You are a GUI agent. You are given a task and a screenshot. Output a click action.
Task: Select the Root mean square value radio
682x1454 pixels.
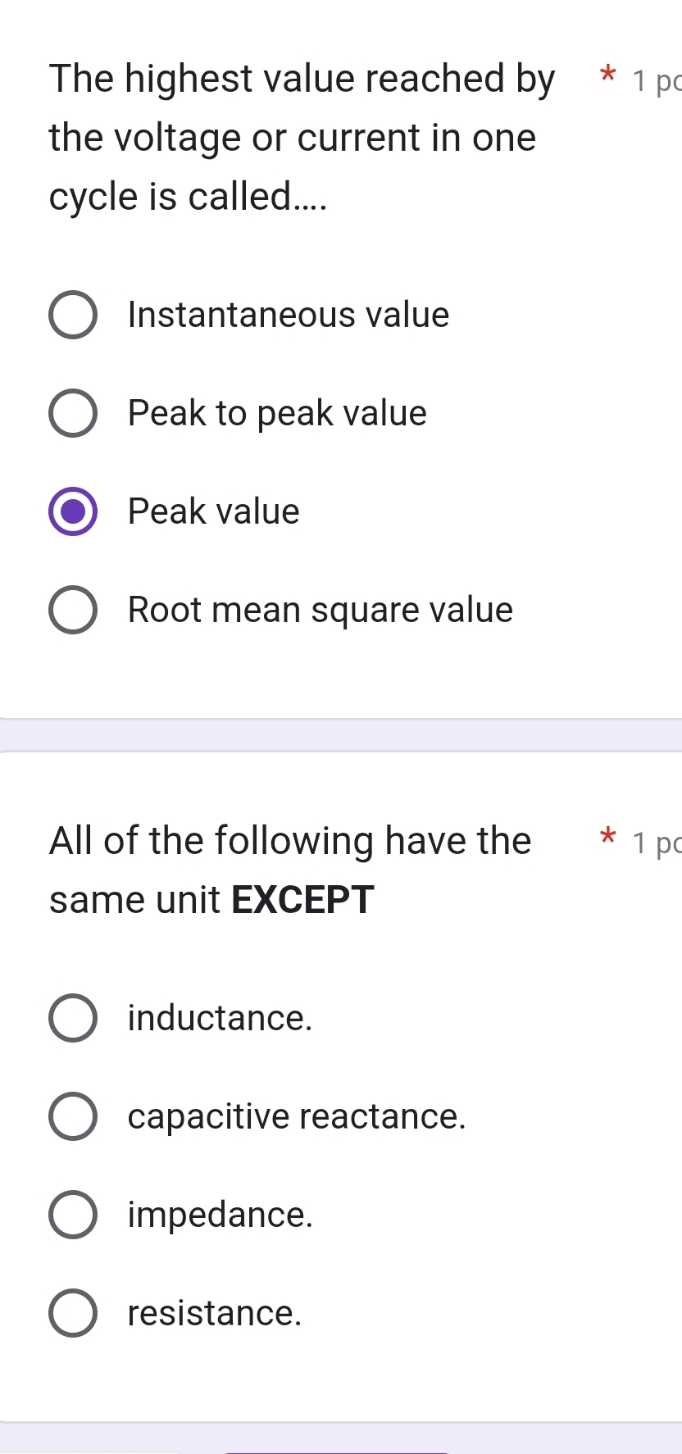coord(73,610)
